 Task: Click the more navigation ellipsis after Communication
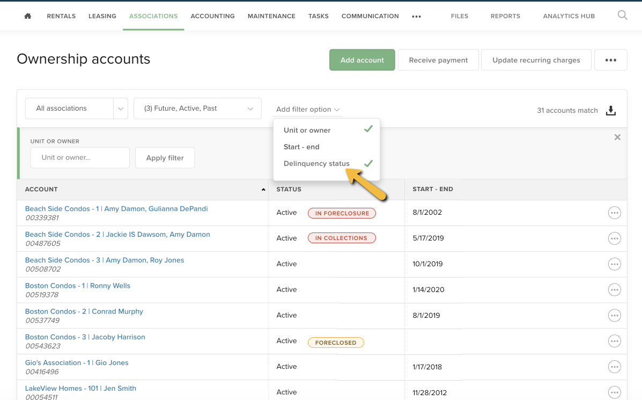click(x=416, y=17)
